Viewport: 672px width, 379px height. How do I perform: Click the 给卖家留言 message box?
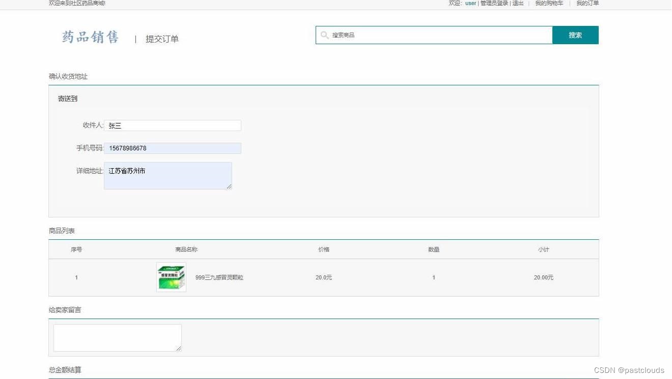[x=117, y=337]
